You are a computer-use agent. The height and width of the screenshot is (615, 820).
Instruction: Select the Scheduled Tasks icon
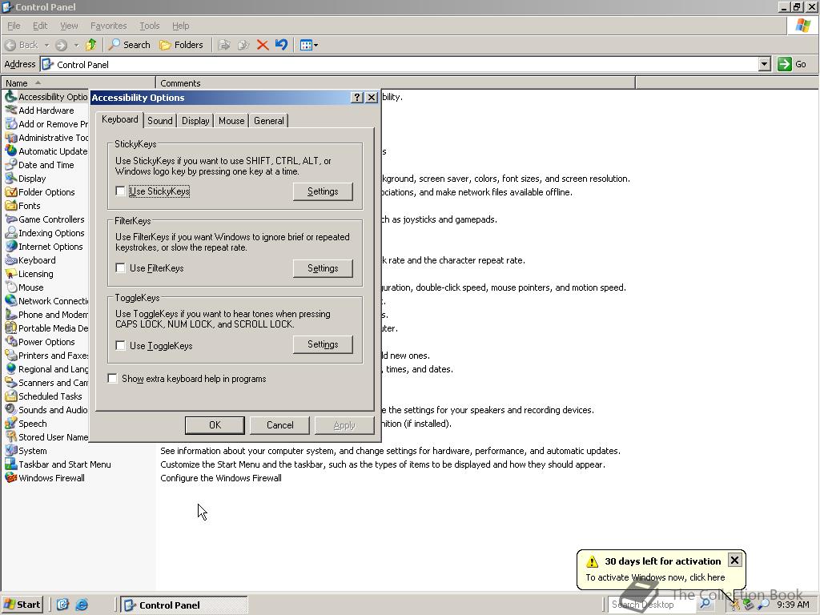coord(11,396)
